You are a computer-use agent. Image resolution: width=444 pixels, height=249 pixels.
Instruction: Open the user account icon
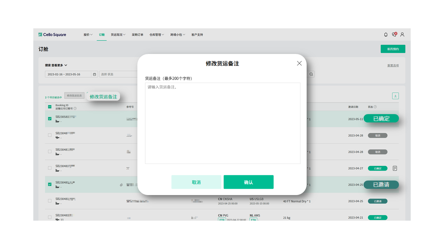point(402,35)
